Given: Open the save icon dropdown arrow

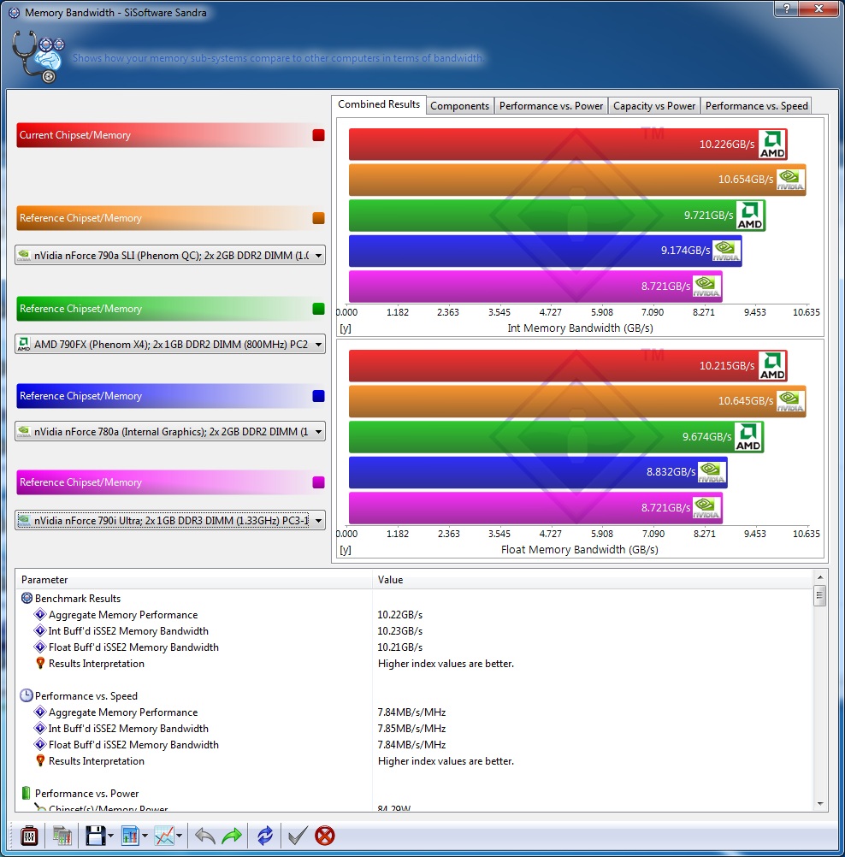Looking at the screenshot, I should pyautogui.click(x=110, y=836).
